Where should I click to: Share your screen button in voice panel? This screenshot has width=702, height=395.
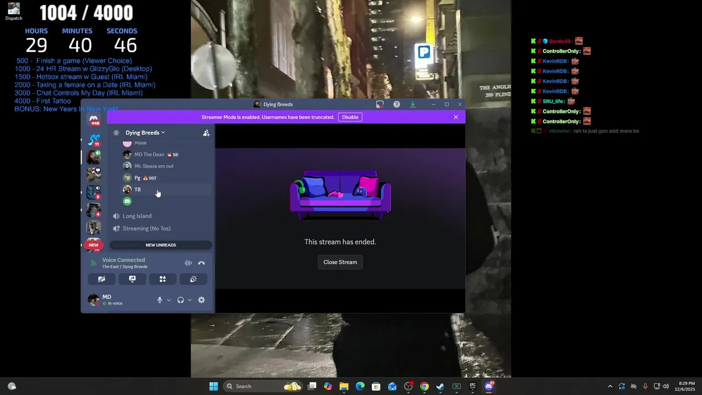tap(132, 279)
